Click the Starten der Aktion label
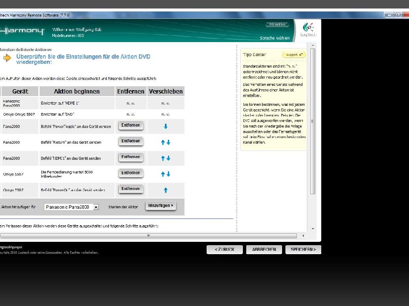The width and height of the screenshot is (409, 306). (x=123, y=207)
